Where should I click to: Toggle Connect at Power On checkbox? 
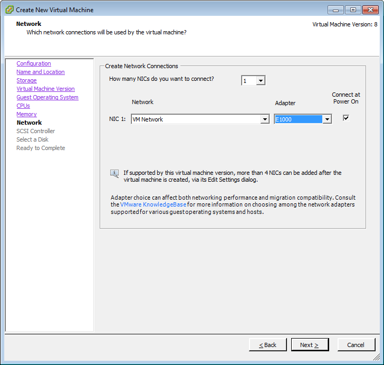pyautogui.click(x=346, y=118)
